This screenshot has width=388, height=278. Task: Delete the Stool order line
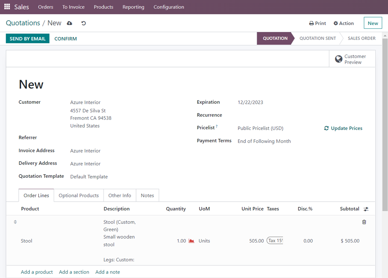pos(364,222)
